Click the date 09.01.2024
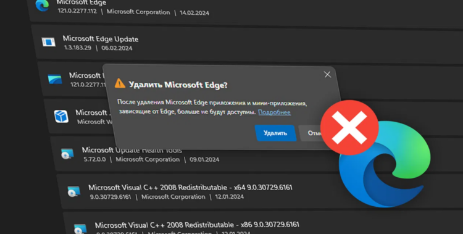This screenshot has width=463, height=234. tap(204, 159)
